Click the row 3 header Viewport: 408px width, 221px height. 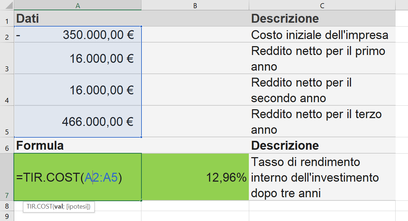[7, 59]
